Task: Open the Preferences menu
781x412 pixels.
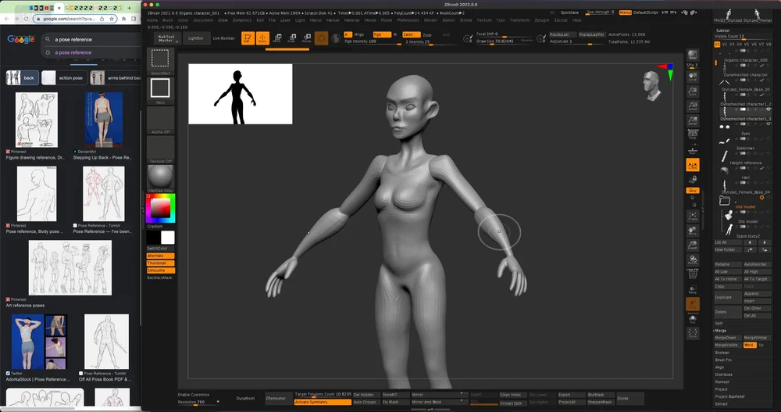Action: pos(408,20)
